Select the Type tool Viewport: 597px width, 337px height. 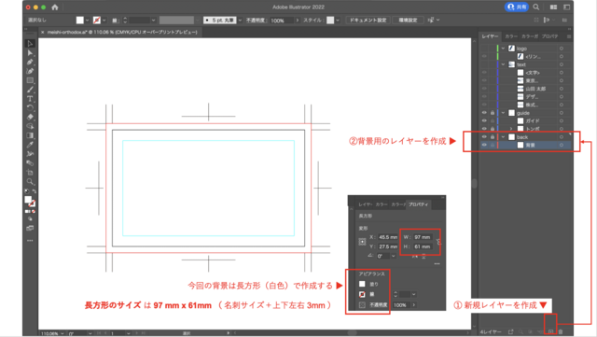coord(30,99)
